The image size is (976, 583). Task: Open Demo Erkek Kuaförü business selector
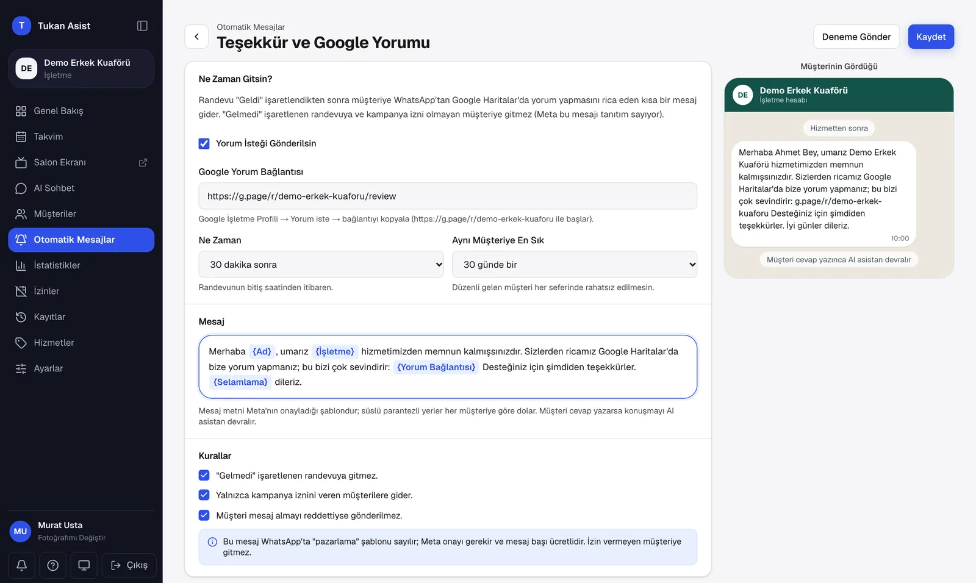click(x=81, y=68)
